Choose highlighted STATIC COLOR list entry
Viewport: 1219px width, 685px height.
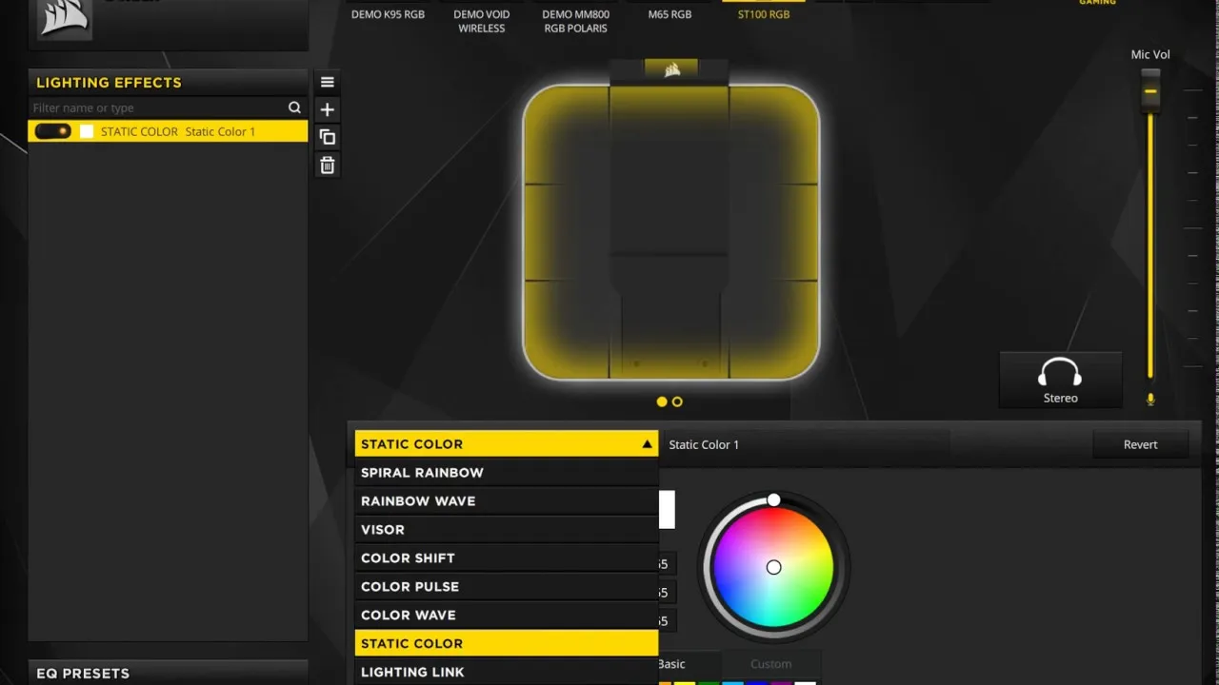tap(506, 644)
